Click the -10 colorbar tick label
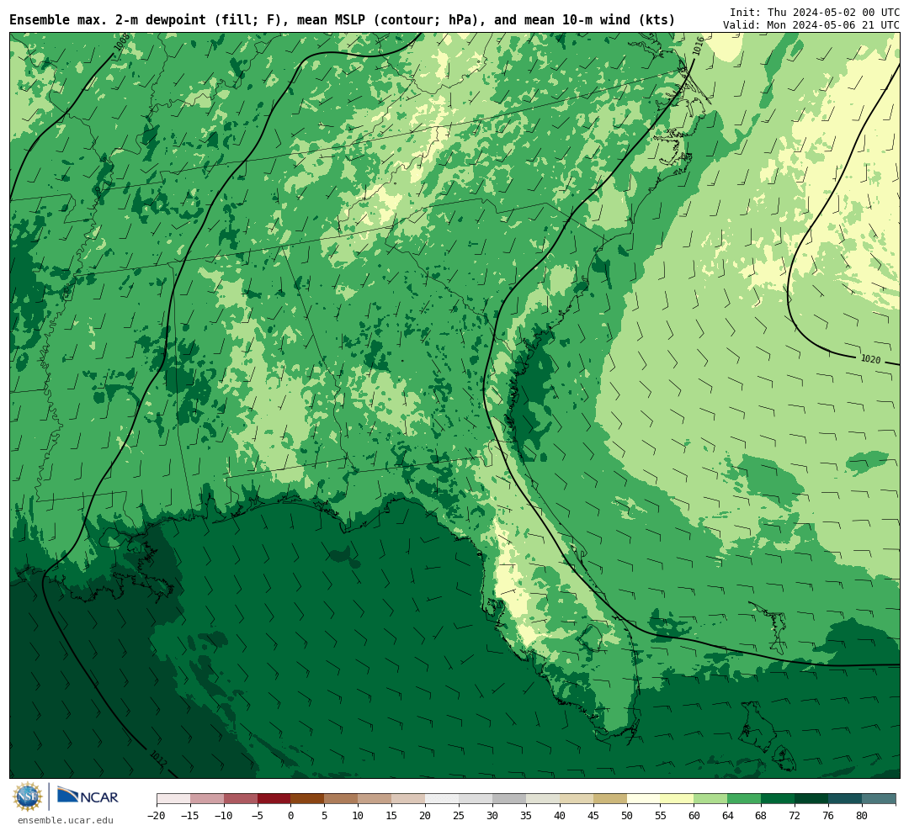 pos(224,816)
